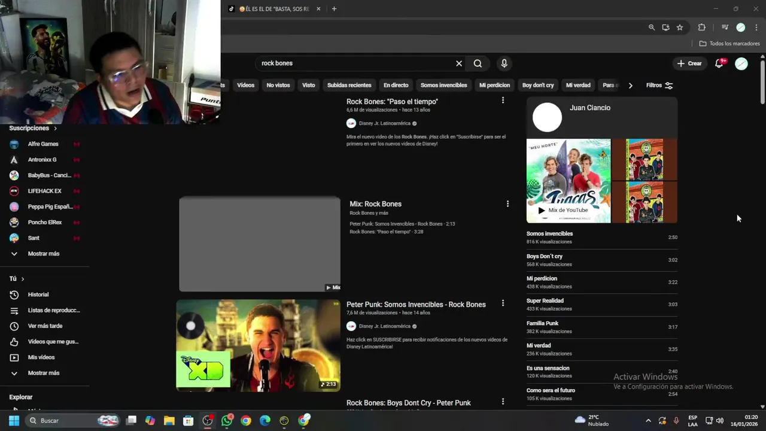Select the Mi verdad chip

[578, 85]
